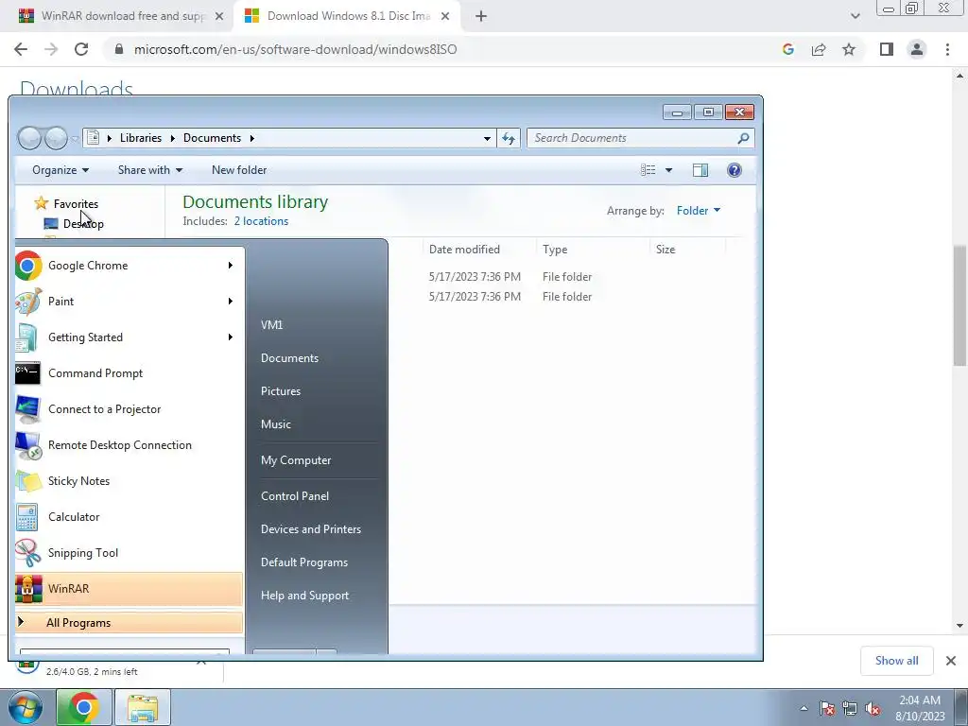Switch to the WinRAR download tab
The image size is (968, 726).
pos(121,16)
